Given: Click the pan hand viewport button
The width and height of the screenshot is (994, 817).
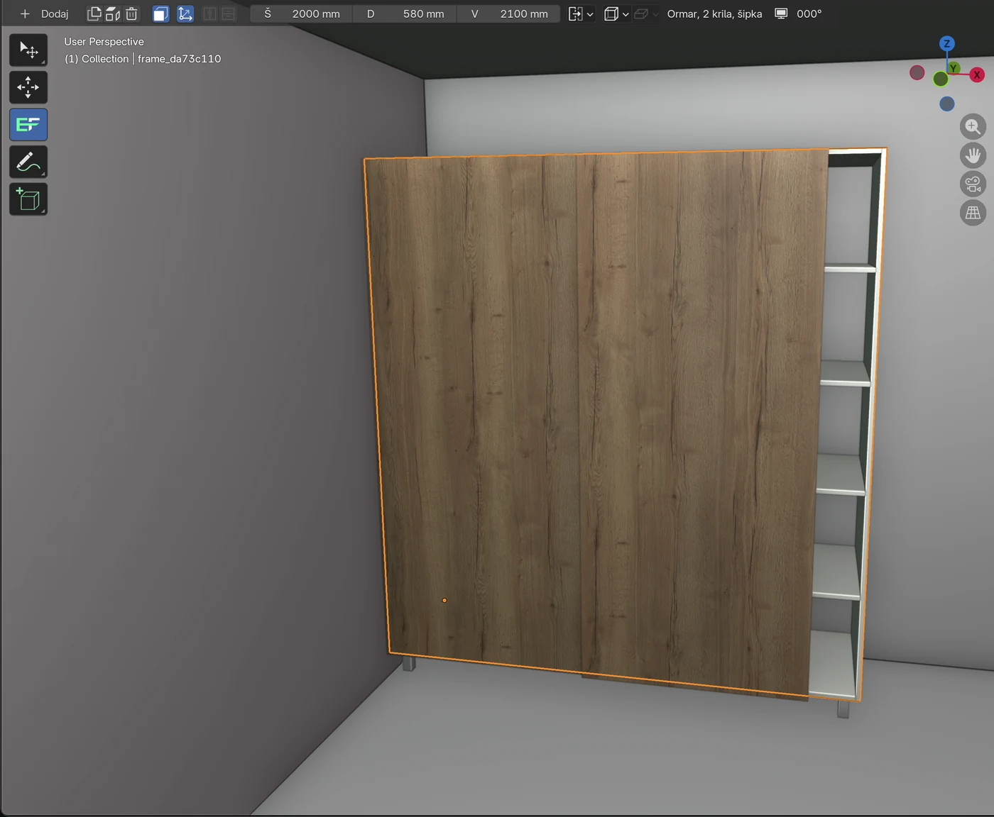Looking at the screenshot, I should click(973, 155).
